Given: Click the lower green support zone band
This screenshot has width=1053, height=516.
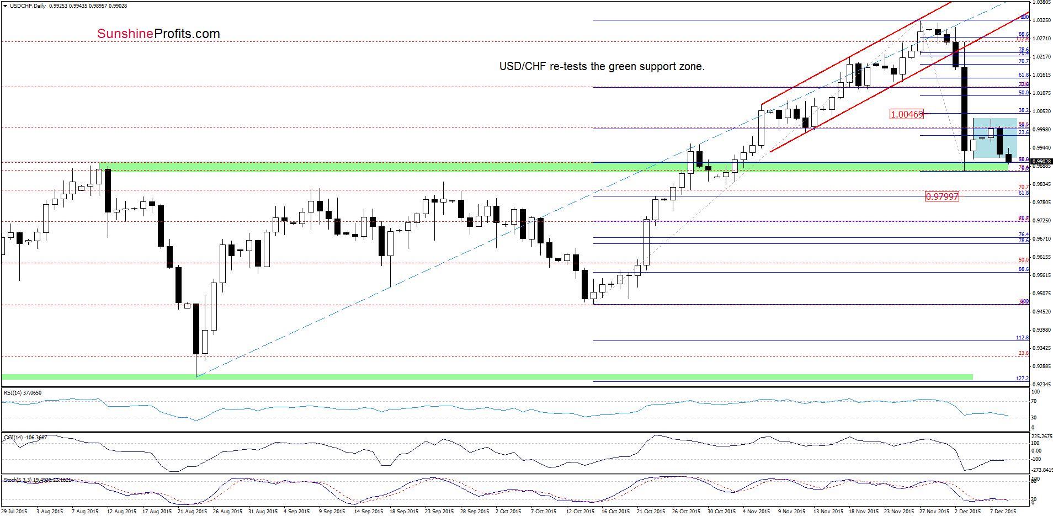Looking at the screenshot, I should (x=487, y=377).
